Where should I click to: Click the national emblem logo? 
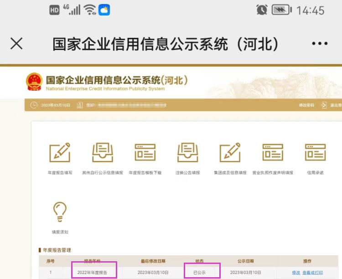34,82
